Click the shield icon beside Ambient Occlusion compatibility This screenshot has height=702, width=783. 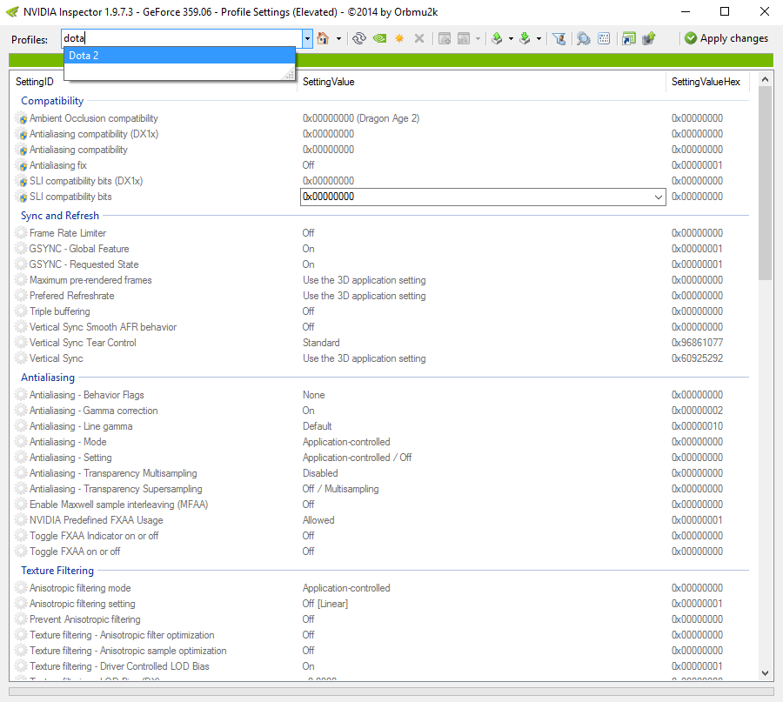coord(22,119)
